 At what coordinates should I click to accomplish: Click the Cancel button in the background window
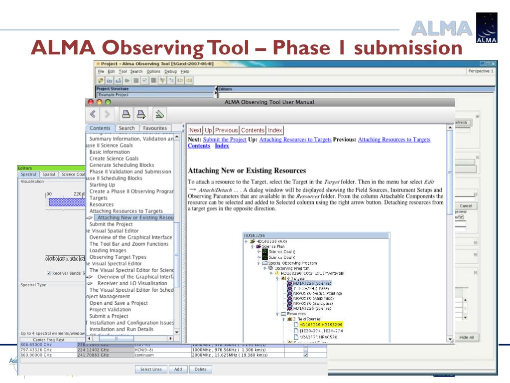coord(466,206)
